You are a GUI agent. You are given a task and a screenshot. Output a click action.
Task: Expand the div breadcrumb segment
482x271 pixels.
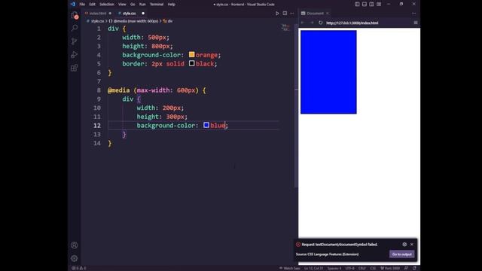(168, 21)
